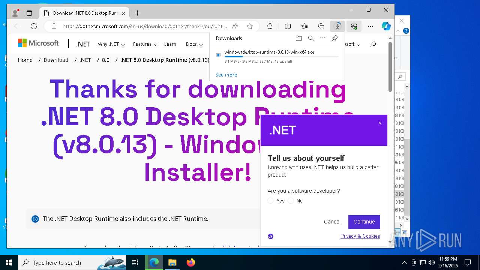The height and width of the screenshot is (270, 480).
Task: Open the Favorites list icon
Action: coord(304,26)
